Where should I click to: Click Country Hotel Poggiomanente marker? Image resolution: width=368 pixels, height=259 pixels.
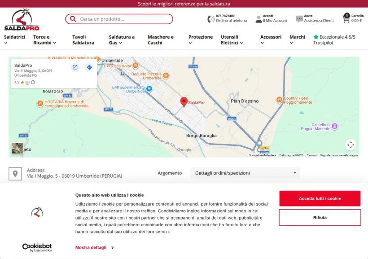(279, 100)
